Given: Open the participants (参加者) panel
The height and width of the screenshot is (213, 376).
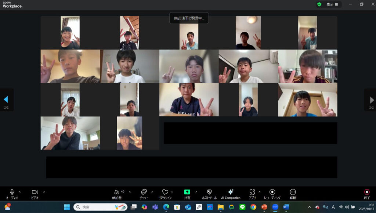Looking at the screenshot, I should point(117,192).
